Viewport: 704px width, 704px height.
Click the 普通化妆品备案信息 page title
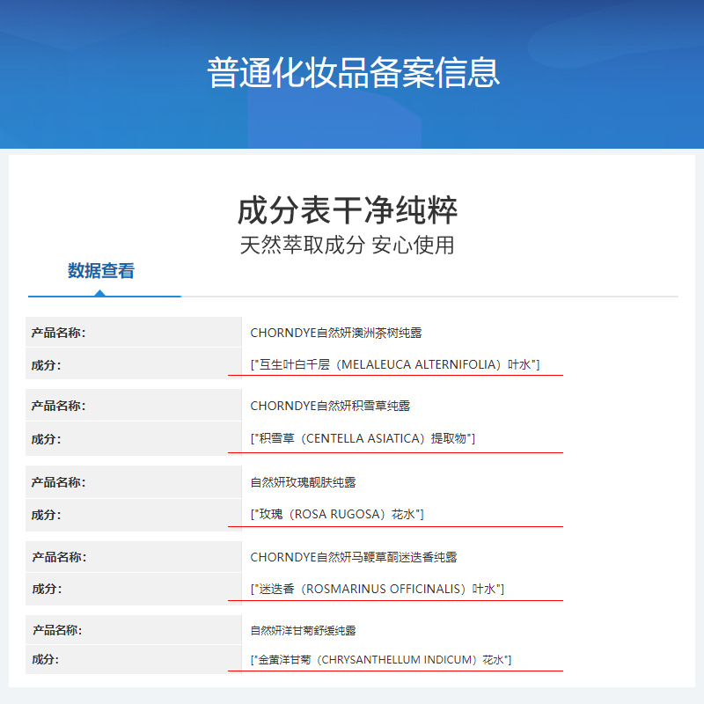[353, 72]
